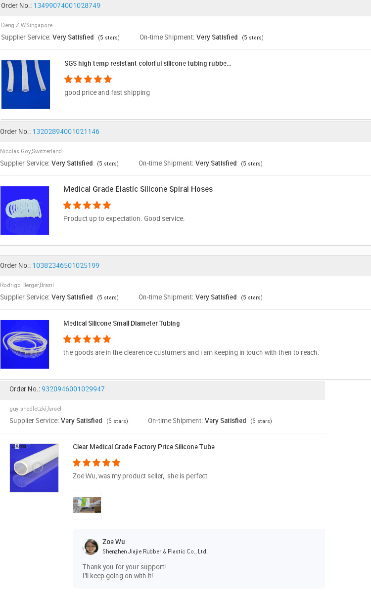Click Zoe Wu's profile avatar
Screen dimensions: 371x593
click(91, 547)
